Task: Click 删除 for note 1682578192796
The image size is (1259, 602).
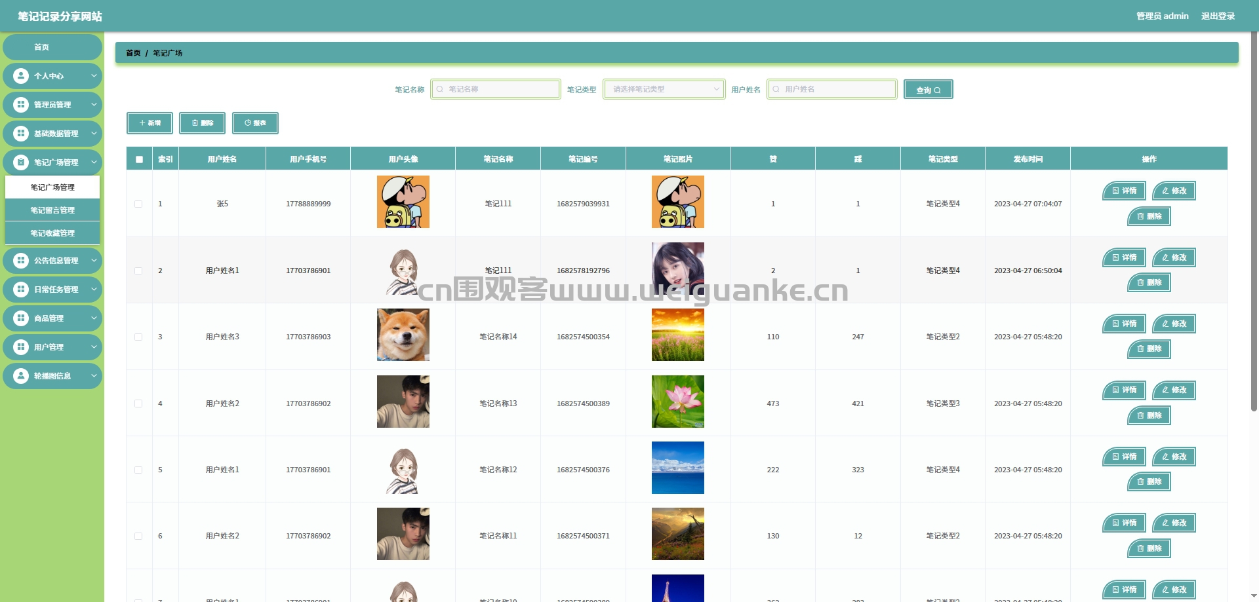Action: [1149, 282]
